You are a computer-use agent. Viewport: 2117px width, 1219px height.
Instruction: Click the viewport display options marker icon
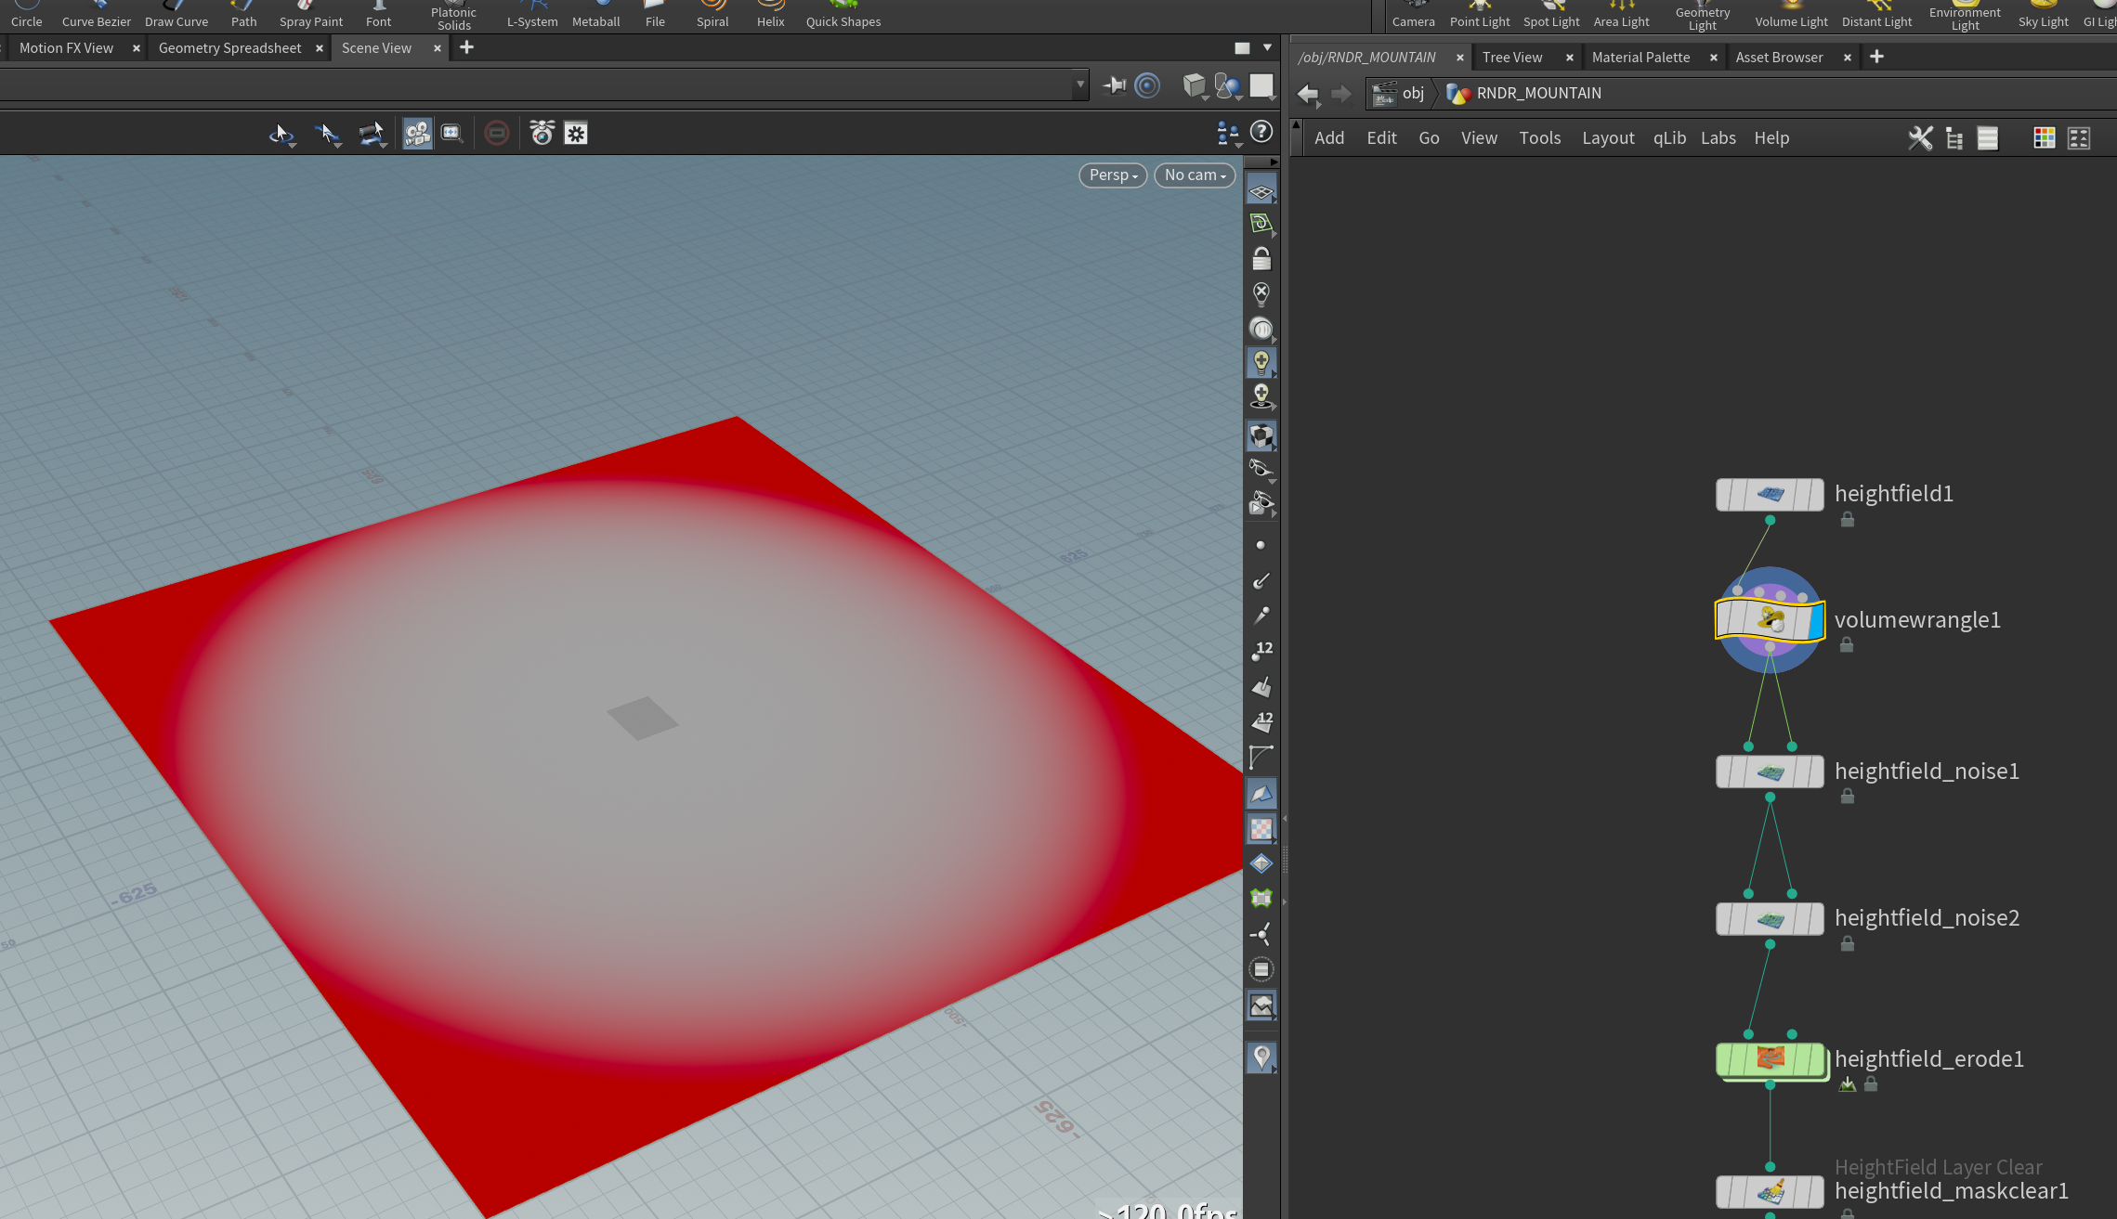point(1261,1057)
